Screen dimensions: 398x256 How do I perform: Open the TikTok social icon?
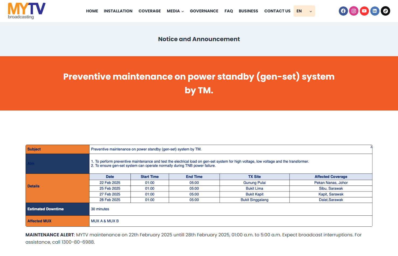[385, 11]
